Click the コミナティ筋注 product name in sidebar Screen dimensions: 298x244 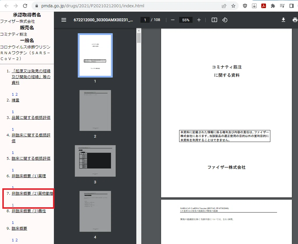point(13,34)
